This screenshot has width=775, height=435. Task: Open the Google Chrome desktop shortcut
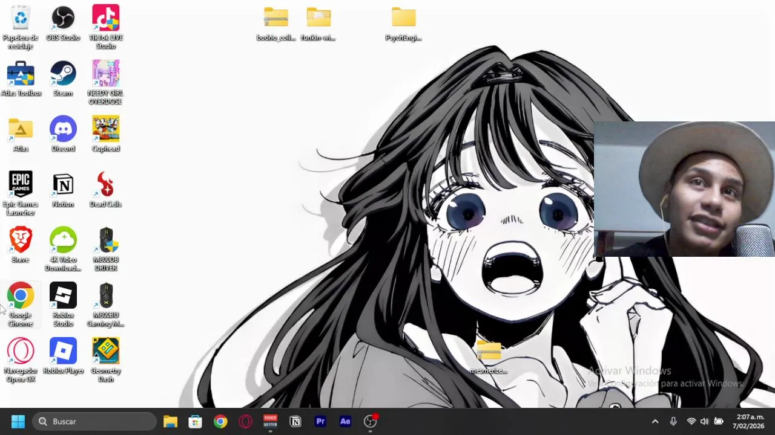(21, 305)
